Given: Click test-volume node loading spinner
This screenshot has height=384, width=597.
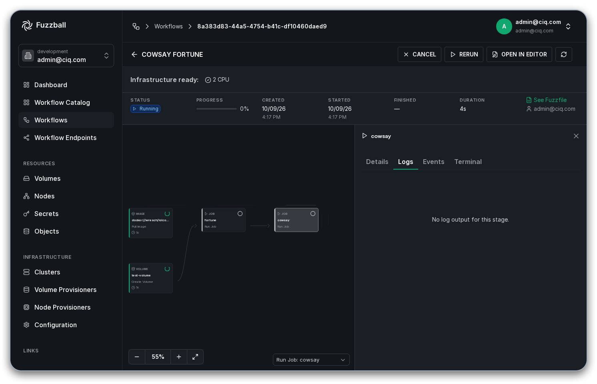Looking at the screenshot, I should 167,269.
